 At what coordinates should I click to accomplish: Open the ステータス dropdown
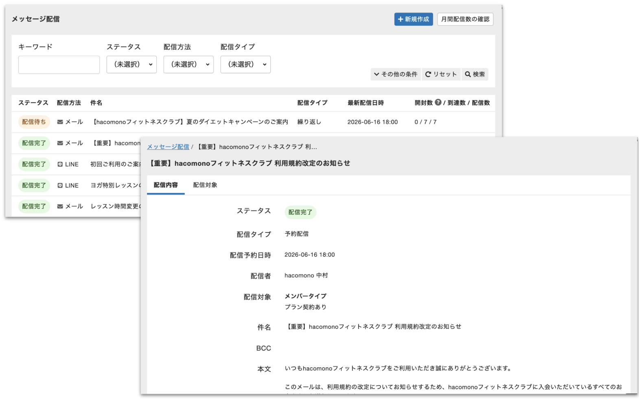tap(131, 64)
